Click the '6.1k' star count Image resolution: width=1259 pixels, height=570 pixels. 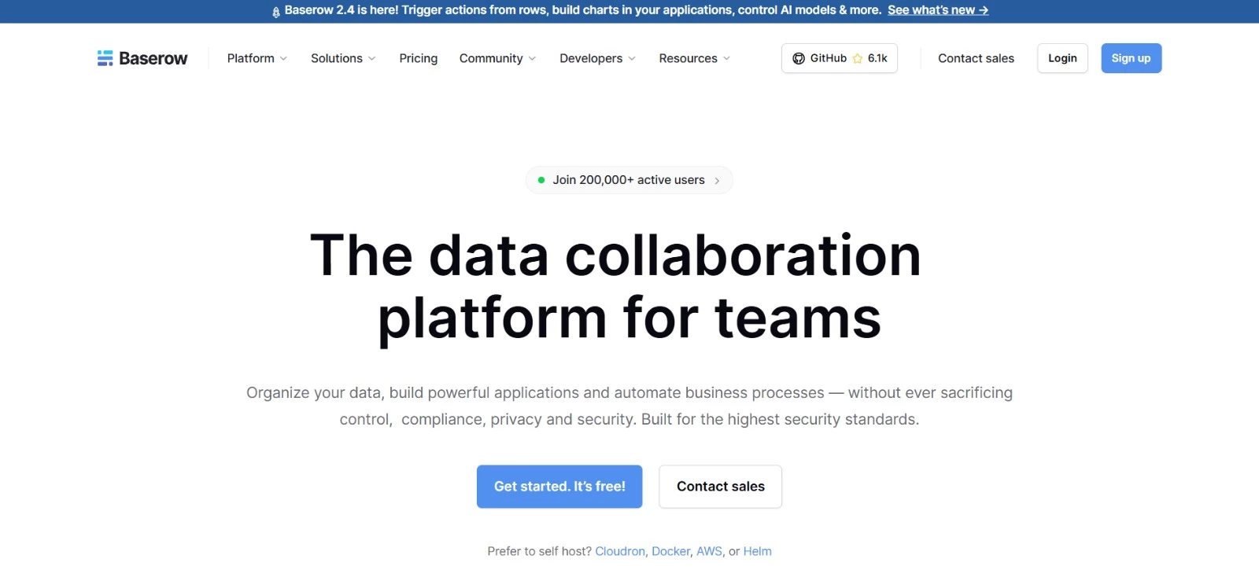click(x=877, y=58)
